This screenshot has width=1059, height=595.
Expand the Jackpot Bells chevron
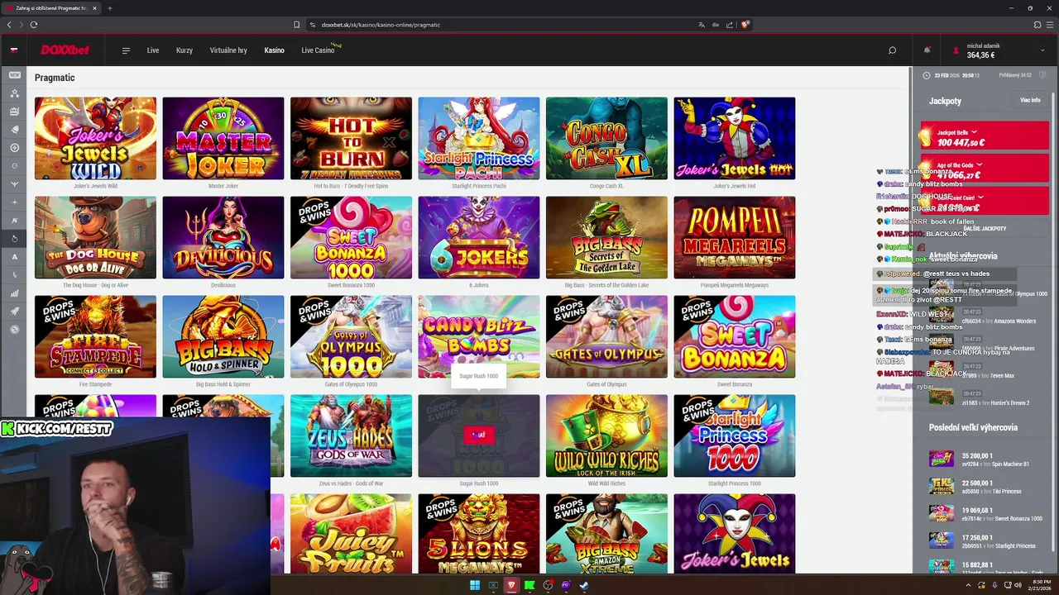coord(974,132)
